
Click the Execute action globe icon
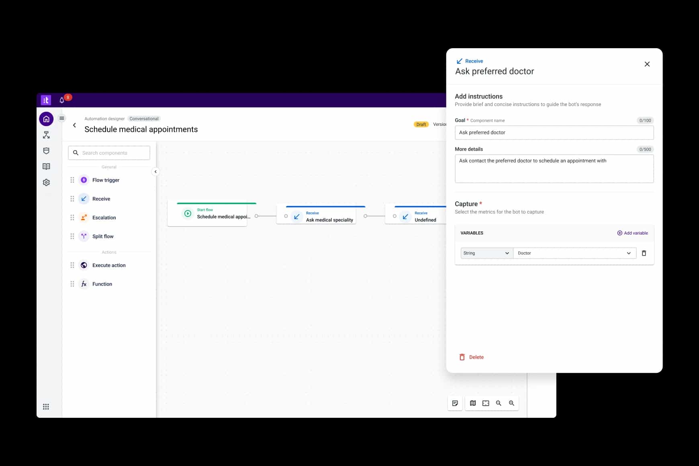(84, 265)
